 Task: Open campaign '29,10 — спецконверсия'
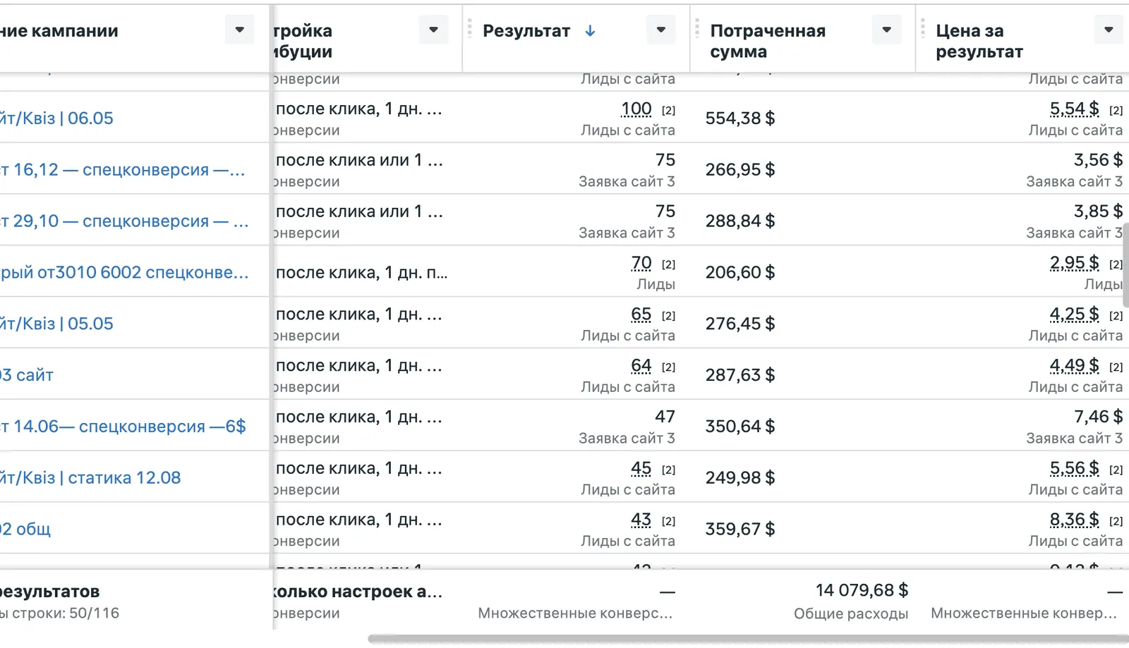[x=124, y=221]
